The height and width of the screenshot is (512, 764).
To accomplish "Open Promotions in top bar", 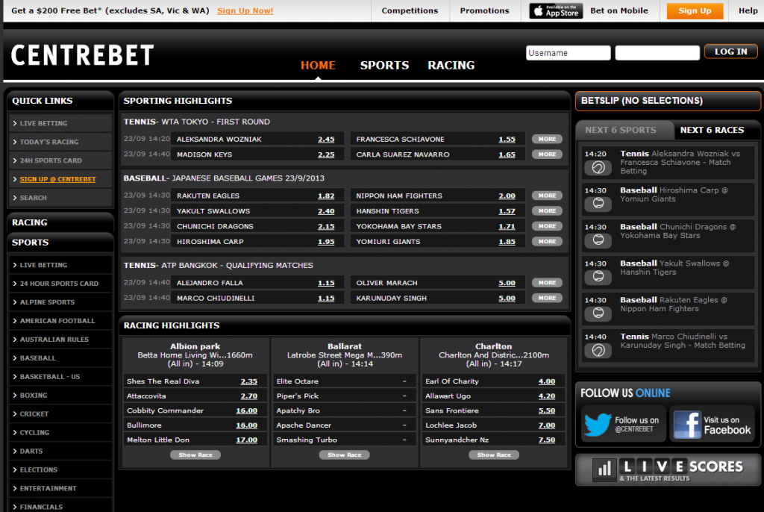I will (x=484, y=10).
